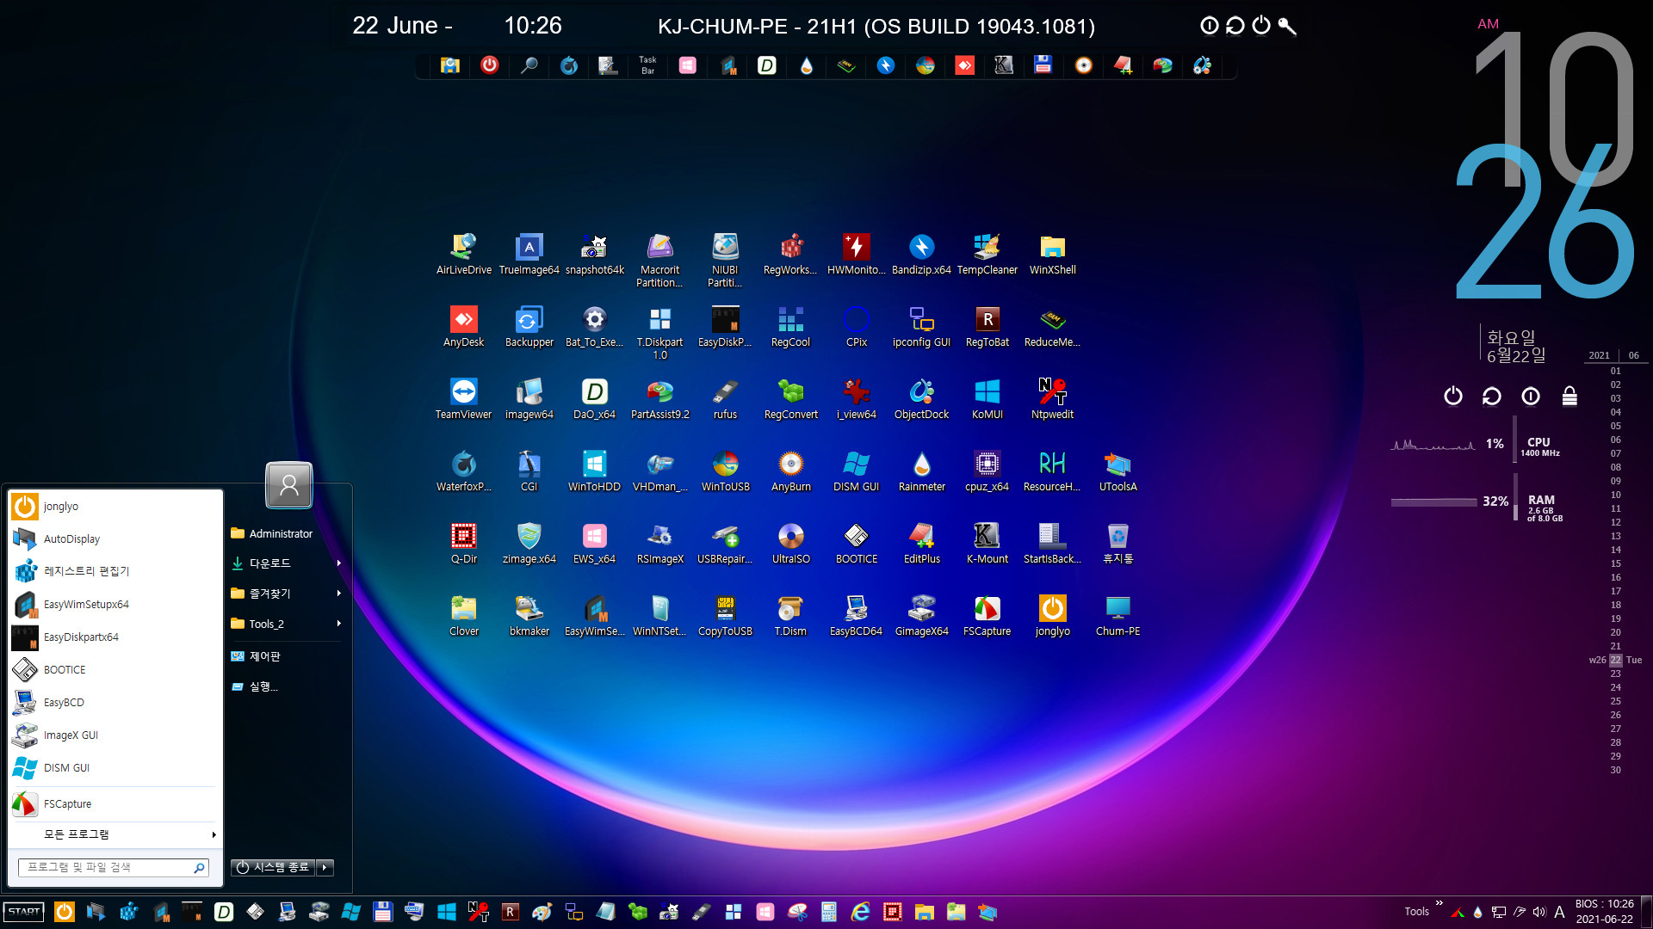Open EditPlus desktop icon
Screen dimensions: 1653x929
pos(921,544)
